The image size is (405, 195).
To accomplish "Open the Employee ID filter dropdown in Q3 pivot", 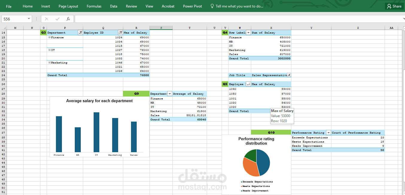I will 120,33.
